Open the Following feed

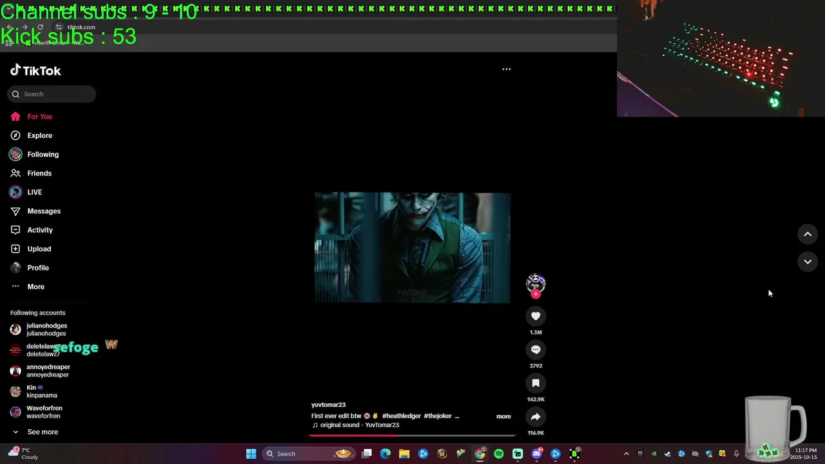click(x=34, y=155)
